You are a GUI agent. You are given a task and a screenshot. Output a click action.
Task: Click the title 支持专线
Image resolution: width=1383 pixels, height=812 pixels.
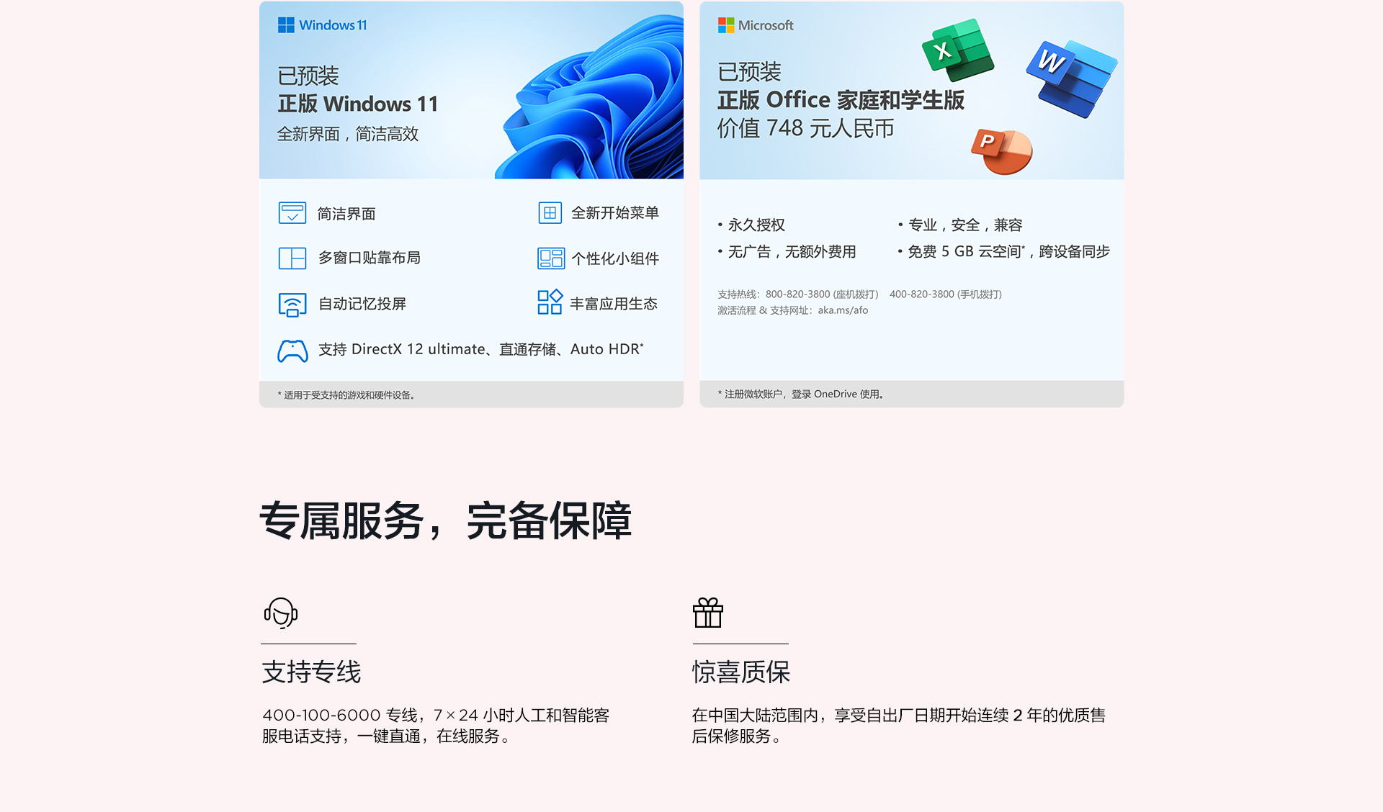311,672
